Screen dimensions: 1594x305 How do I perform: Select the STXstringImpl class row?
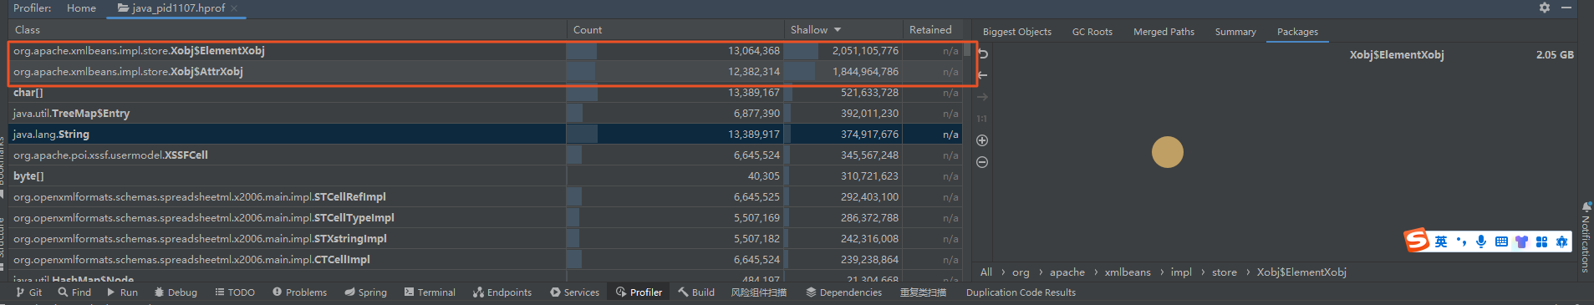point(485,239)
